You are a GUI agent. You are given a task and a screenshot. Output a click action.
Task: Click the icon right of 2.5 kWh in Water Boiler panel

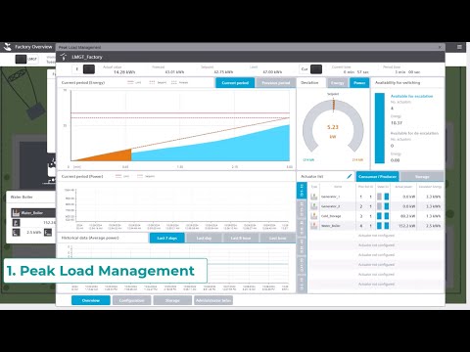48,233
